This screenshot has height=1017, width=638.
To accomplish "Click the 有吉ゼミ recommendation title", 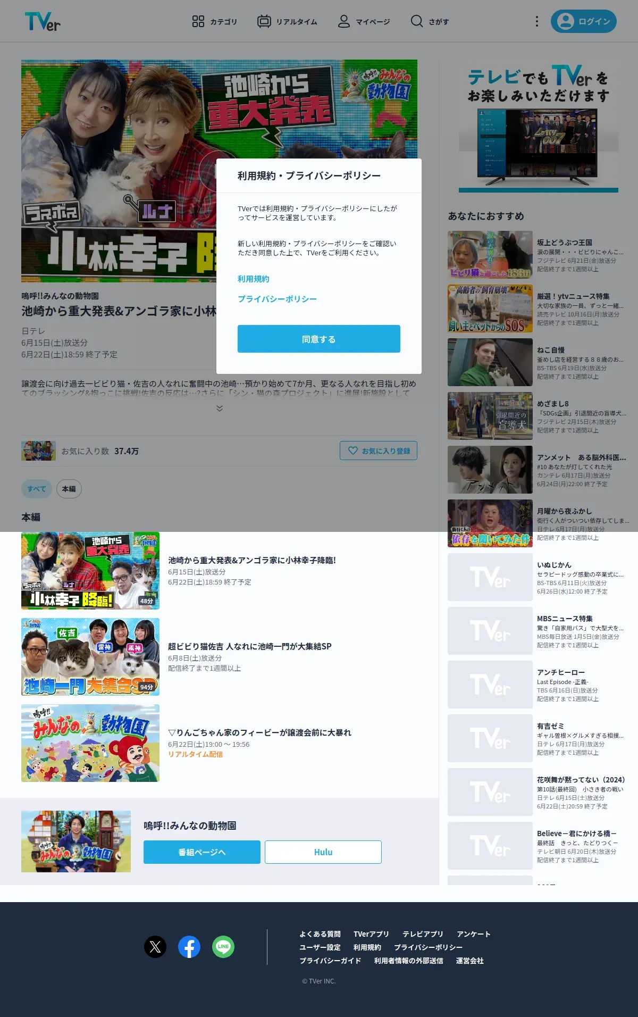I will [550, 726].
